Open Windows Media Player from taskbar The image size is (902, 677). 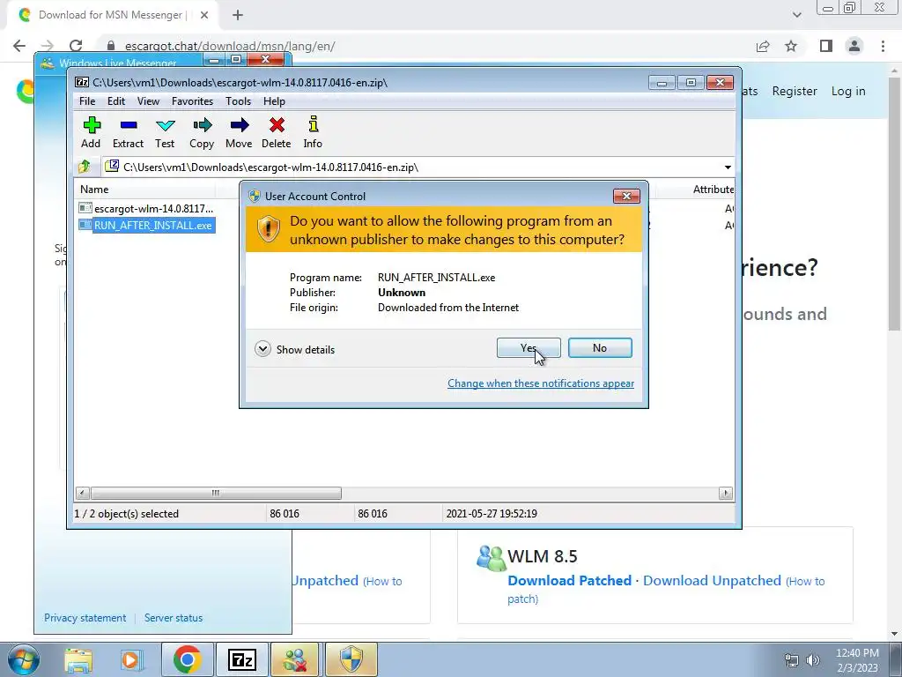point(132,660)
